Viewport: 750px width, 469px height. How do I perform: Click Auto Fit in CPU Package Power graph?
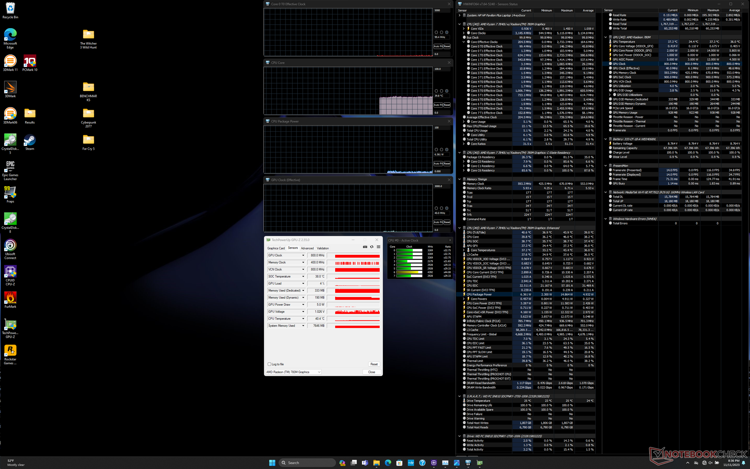click(x=438, y=164)
